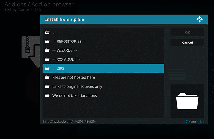
Task: Click folder icon next to Links to original sources only
Action: click(47, 86)
